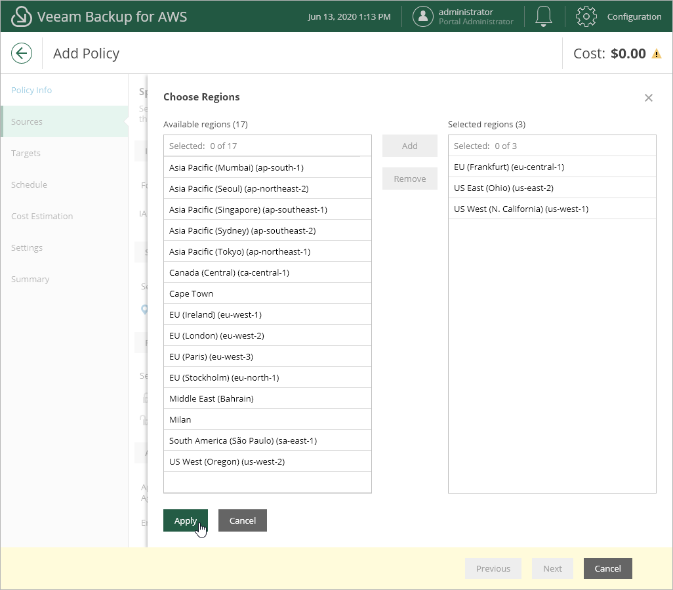Open the notifications bell icon
The image size is (673, 590).
(543, 16)
